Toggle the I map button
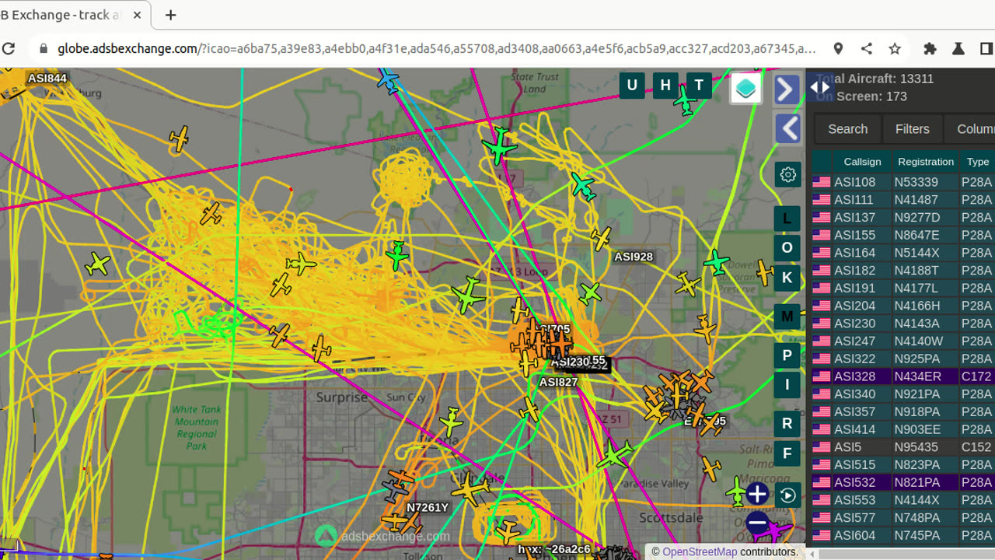 pyautogui.click(x=787, y=384)
